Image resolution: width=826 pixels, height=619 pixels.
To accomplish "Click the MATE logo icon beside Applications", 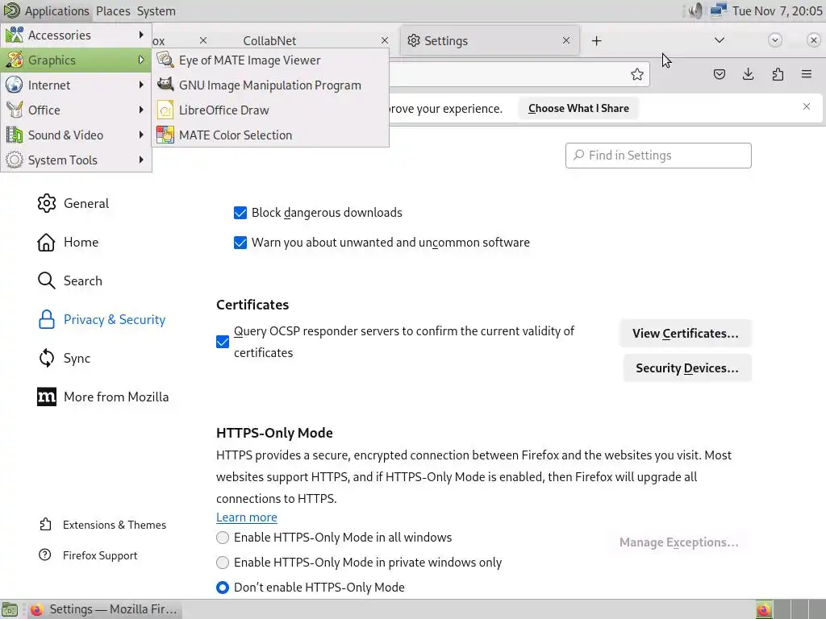I will click(11, 10).
